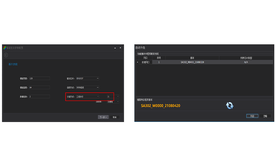This screenshot has height=166, width=276.
Task: Click the module height field showing 64
Action: pyautogui.click(x=40, y=88)
